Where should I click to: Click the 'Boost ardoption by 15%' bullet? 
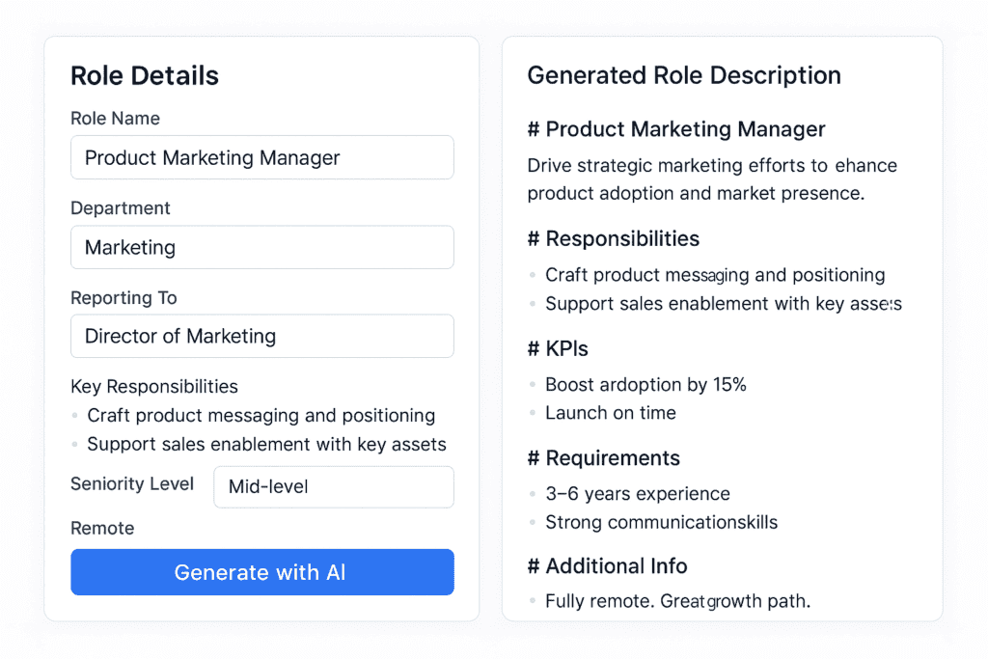[645, 385]
